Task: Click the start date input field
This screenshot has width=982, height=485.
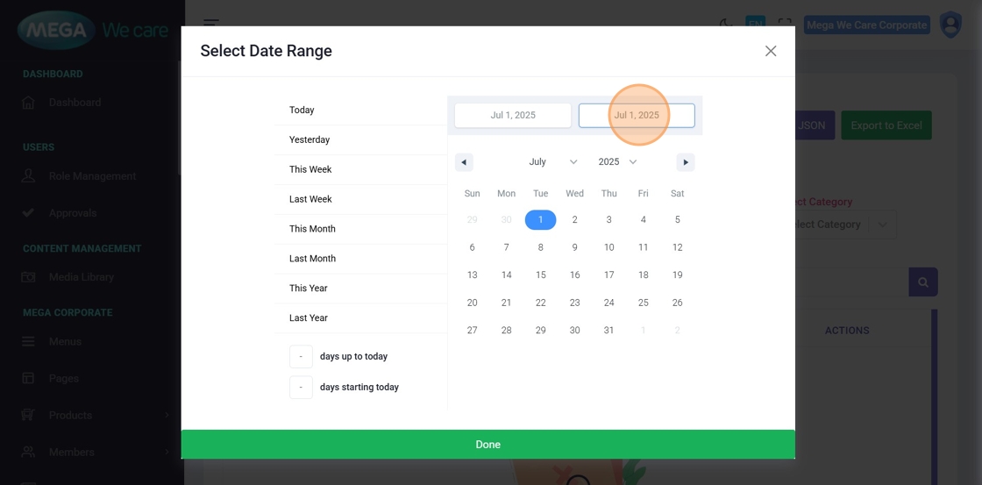Action: tap(513, 116)
